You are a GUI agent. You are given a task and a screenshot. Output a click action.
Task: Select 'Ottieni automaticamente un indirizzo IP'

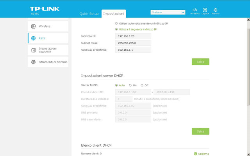click(x=116, y=23)
